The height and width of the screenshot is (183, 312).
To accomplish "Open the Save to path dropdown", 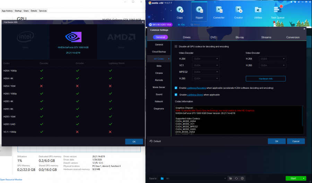I will (225, 178).
